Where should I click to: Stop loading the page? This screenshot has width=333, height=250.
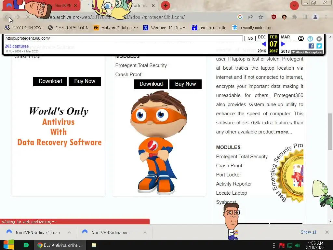click(28, 17)
